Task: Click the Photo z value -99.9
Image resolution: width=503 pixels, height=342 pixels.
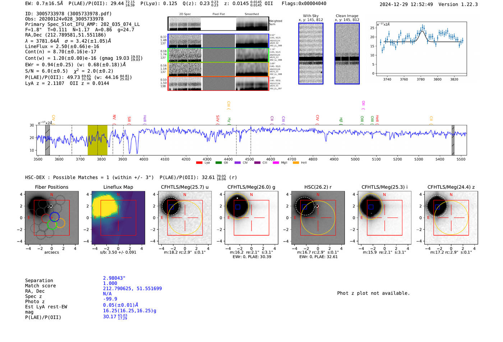Action: coord(110,299)
